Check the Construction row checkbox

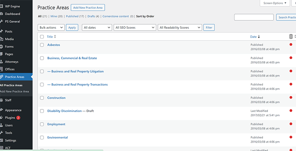42,98
